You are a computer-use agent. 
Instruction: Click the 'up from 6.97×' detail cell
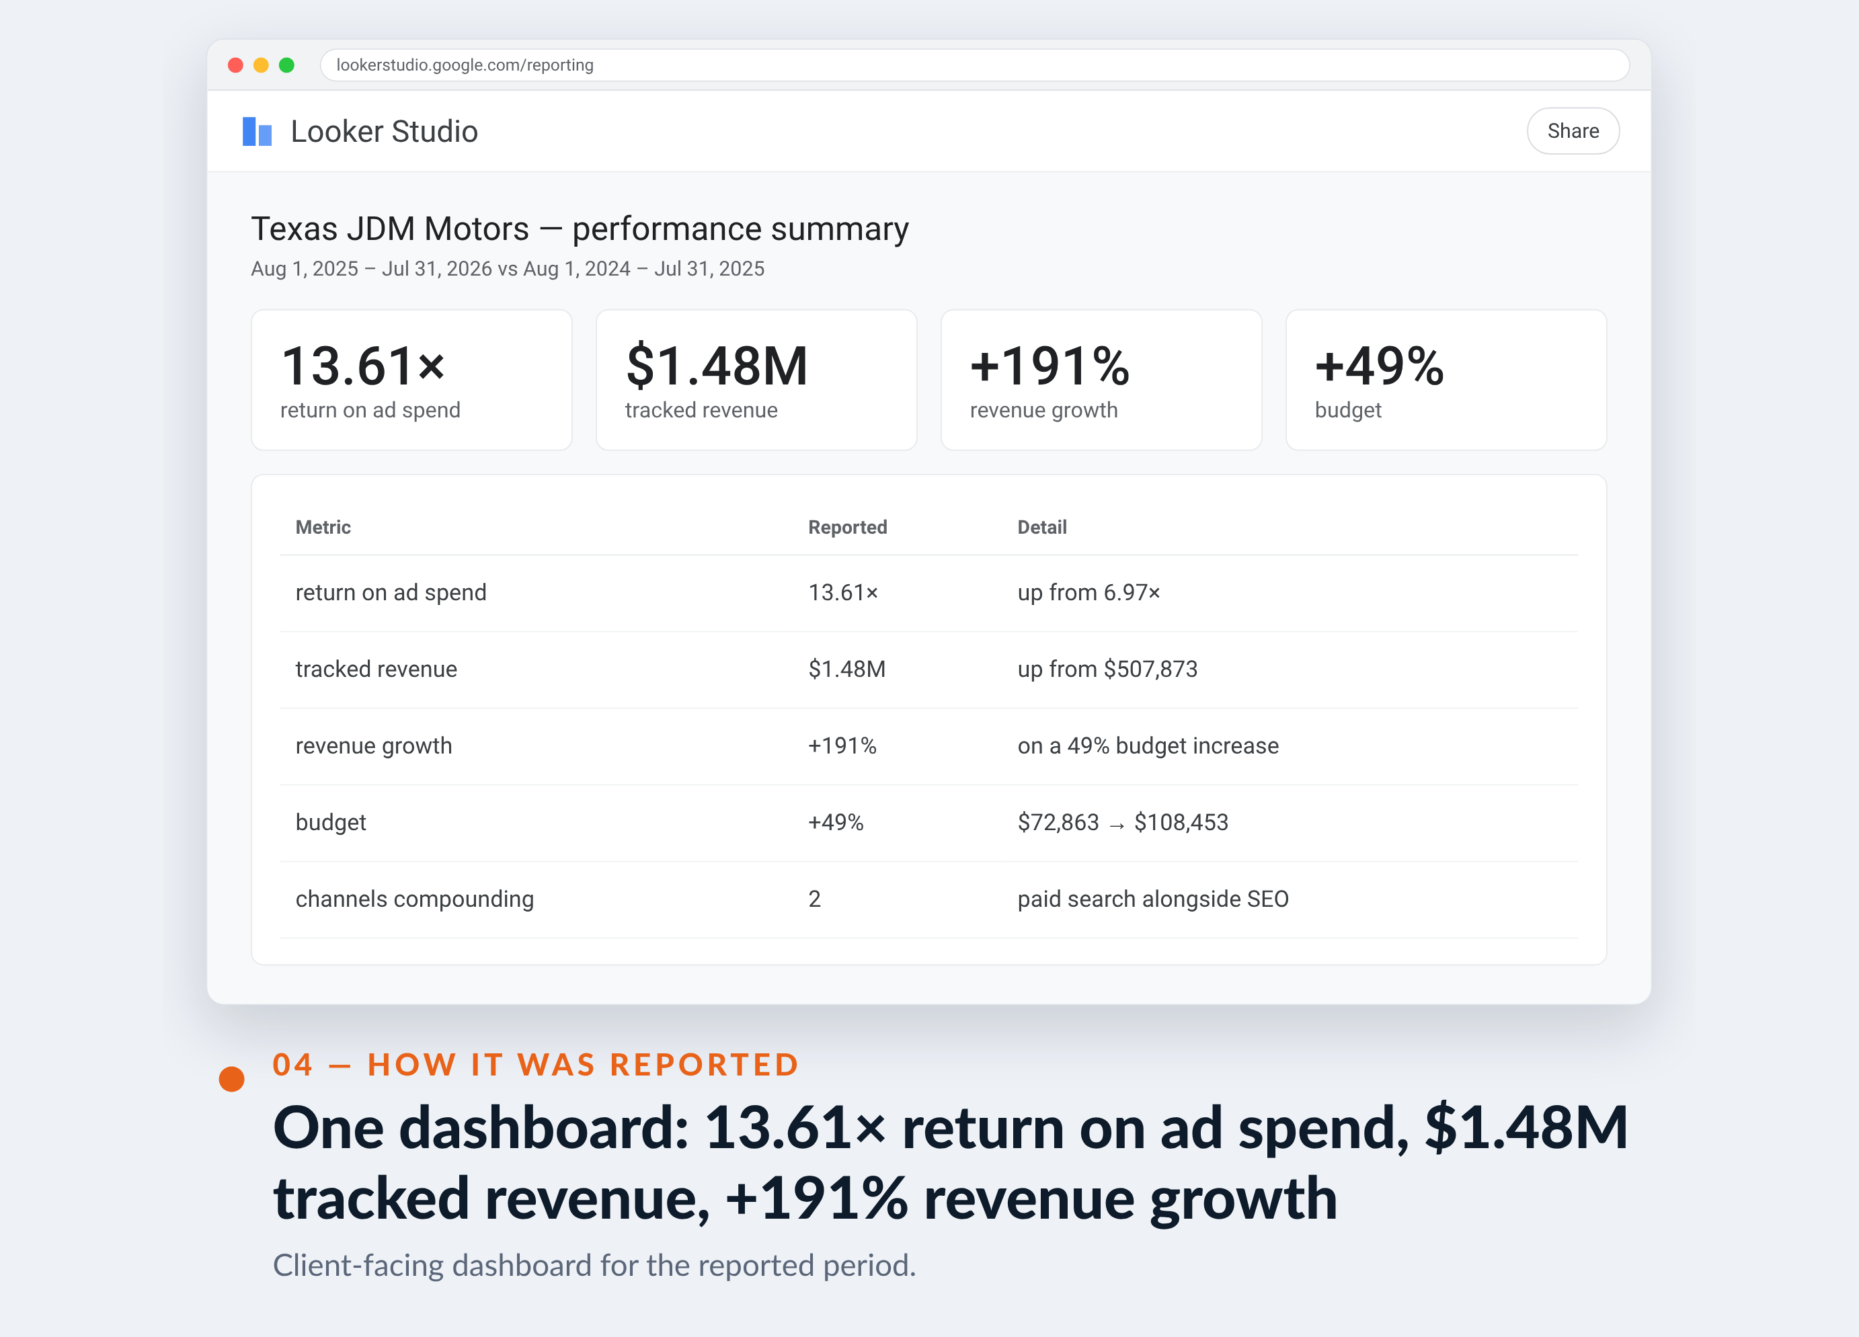[x=1089, y=593]
